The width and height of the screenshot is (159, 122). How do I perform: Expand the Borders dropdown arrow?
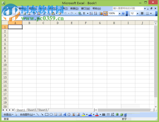(x=151, y=13)
